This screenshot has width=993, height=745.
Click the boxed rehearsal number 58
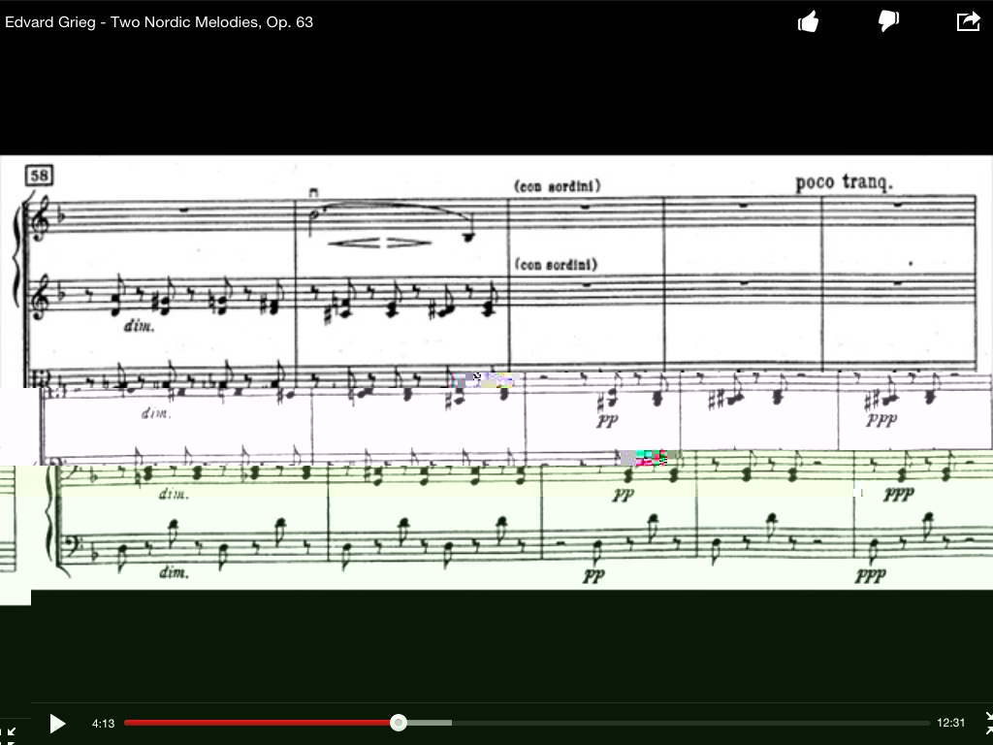coord(39,176)
